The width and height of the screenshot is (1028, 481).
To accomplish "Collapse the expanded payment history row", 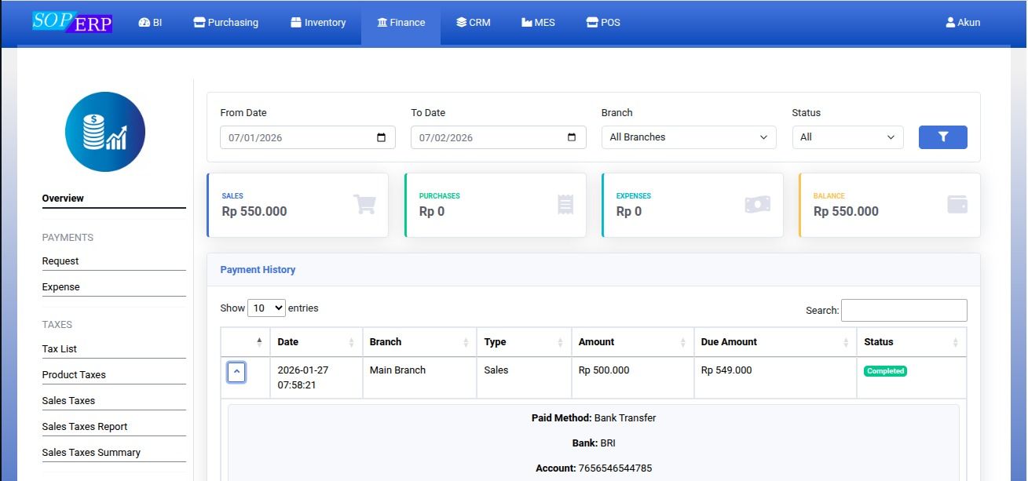I will click(x=236, y=371).
